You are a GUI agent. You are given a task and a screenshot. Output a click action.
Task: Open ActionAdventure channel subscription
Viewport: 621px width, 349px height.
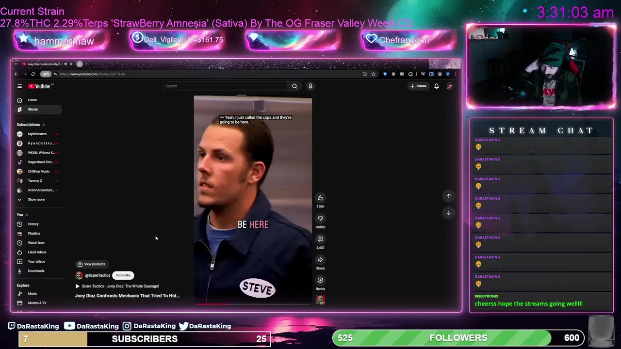coord(39,190)
